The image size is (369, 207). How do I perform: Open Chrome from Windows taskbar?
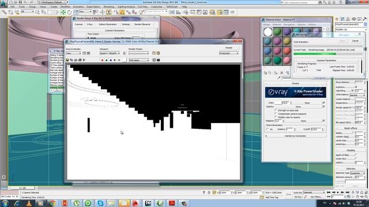pyautogui.click(x=52, y=203)
